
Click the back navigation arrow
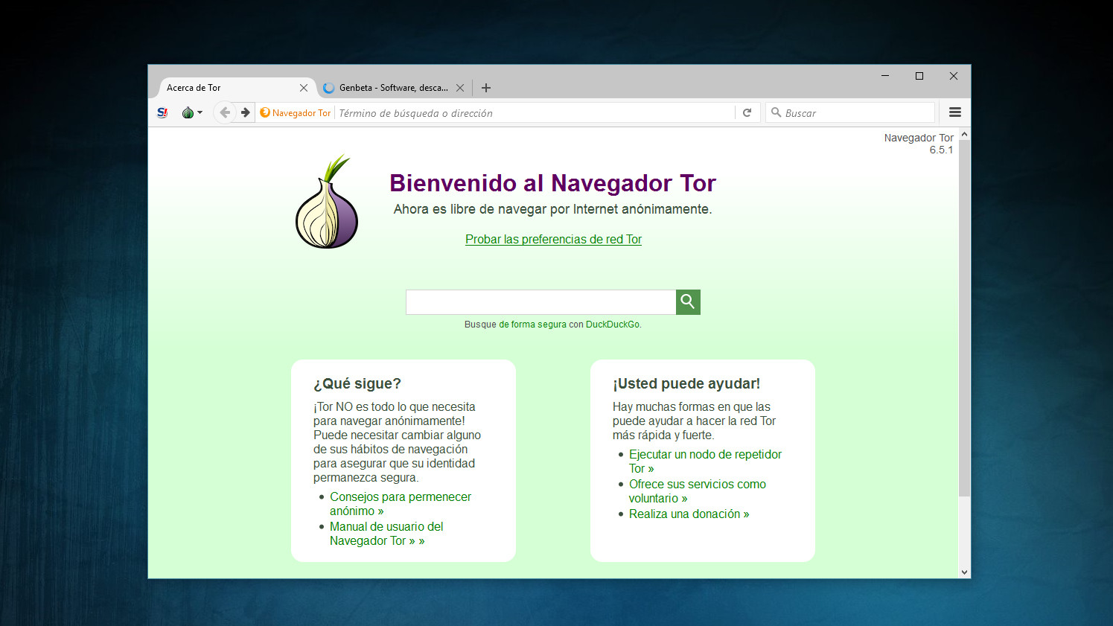(x=225, y=112)
